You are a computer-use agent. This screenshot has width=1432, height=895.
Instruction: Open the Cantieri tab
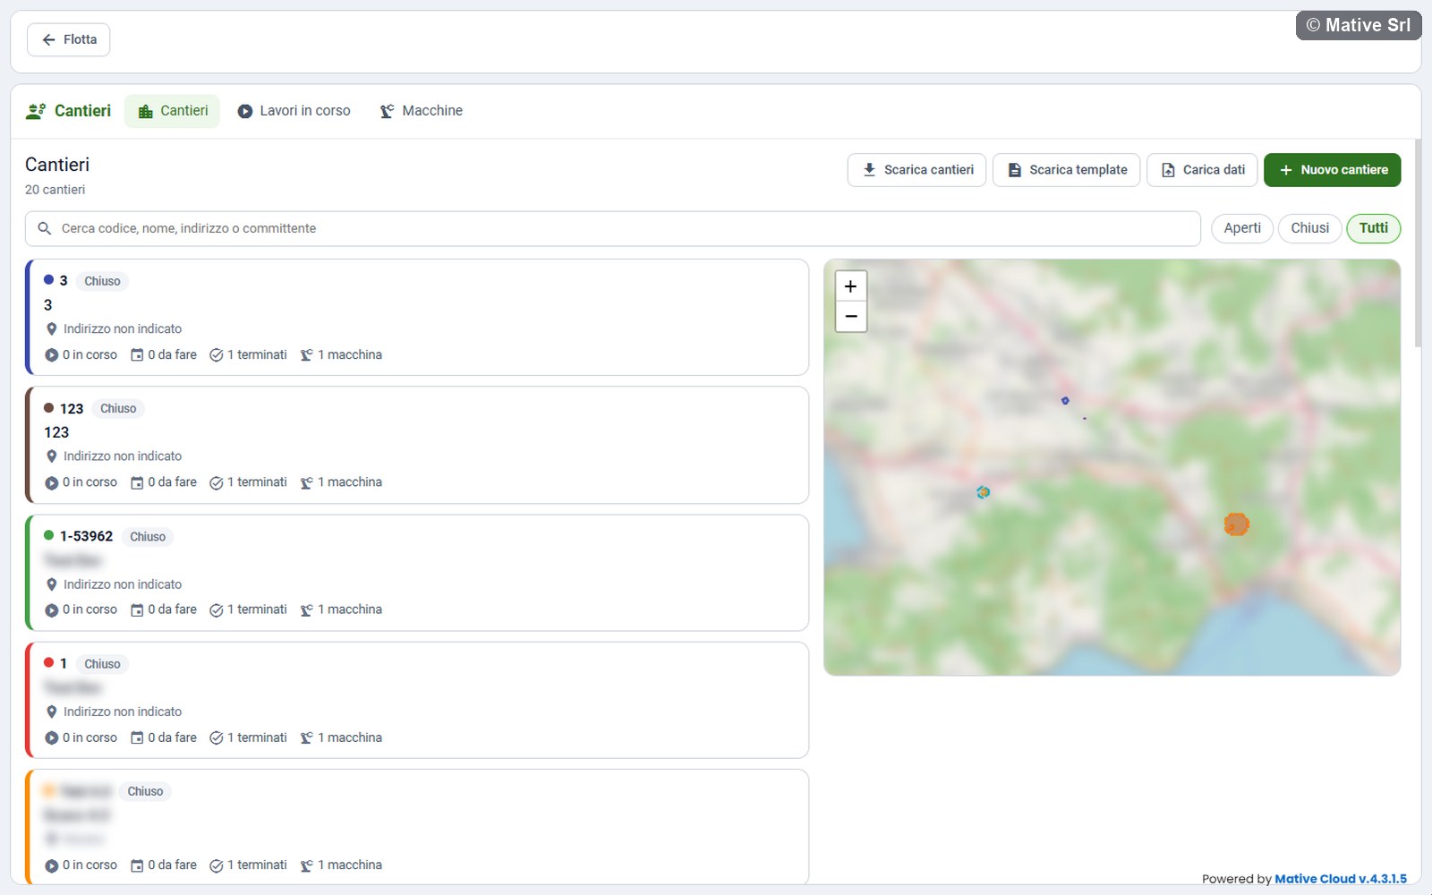172,111
